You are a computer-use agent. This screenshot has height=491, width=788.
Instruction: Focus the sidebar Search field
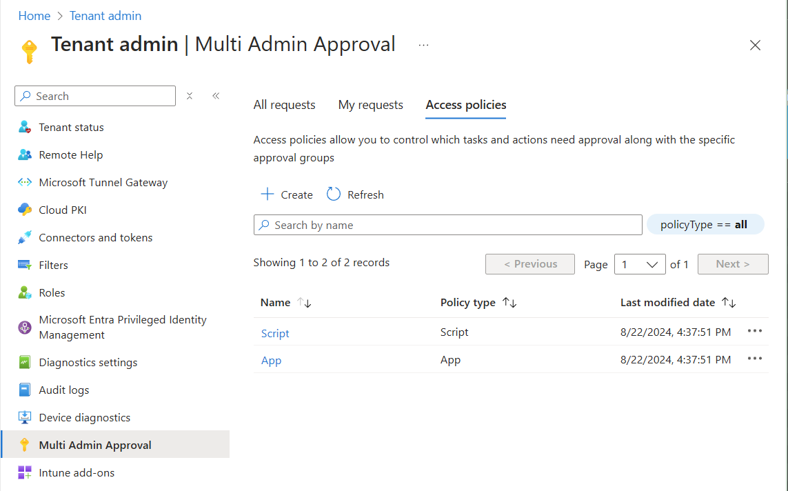point(95,96)
